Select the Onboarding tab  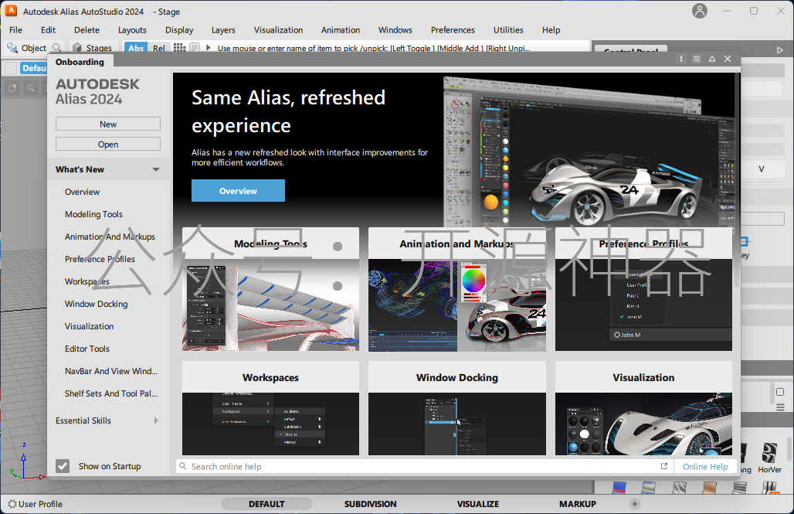80,62
